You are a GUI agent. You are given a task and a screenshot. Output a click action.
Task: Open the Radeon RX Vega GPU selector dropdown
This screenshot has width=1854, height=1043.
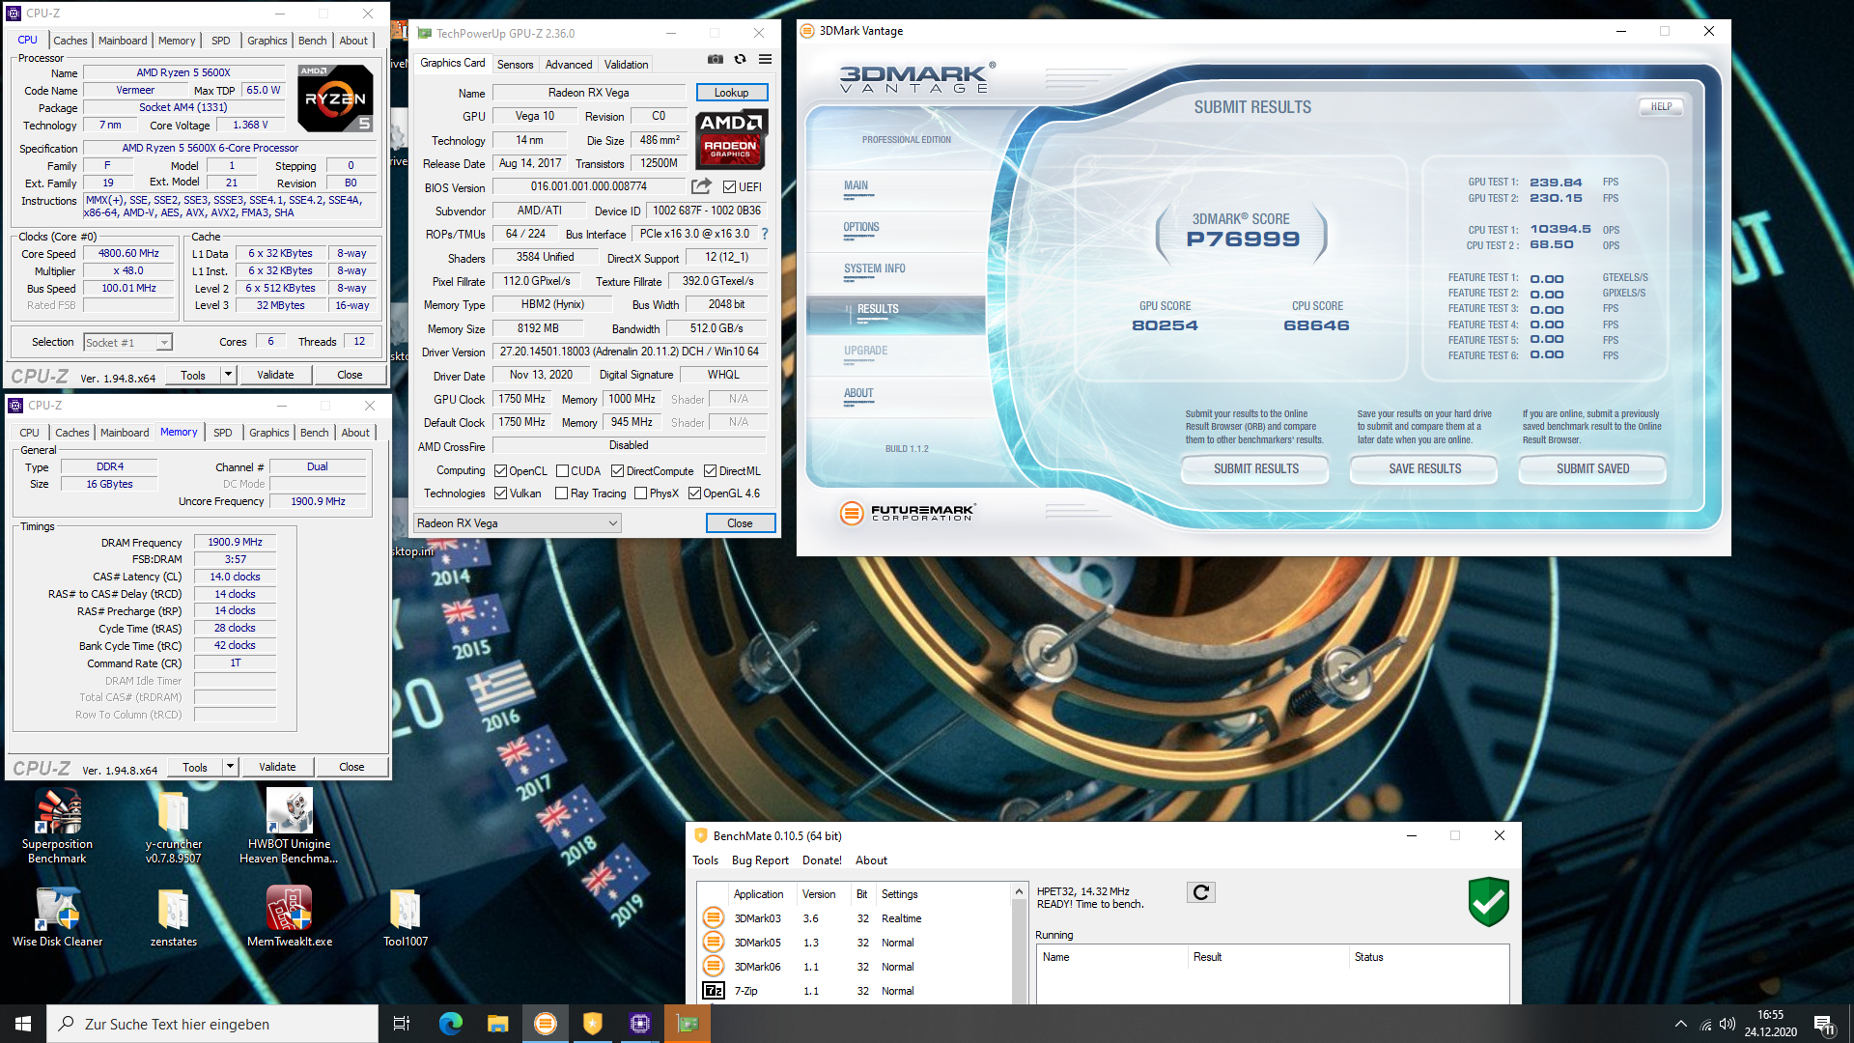517,523
